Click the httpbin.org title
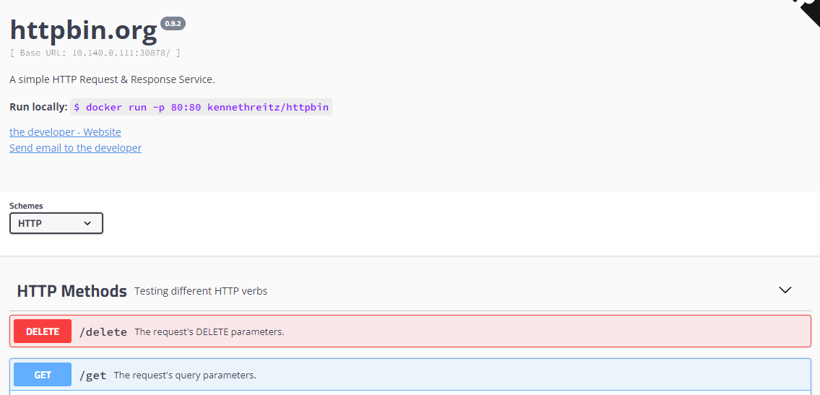Image resolution: width=820 pixels, height=395 pixels. click(83, 30)
